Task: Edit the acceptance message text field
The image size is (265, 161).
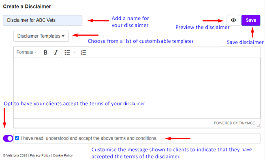Action: click(137, 138)
